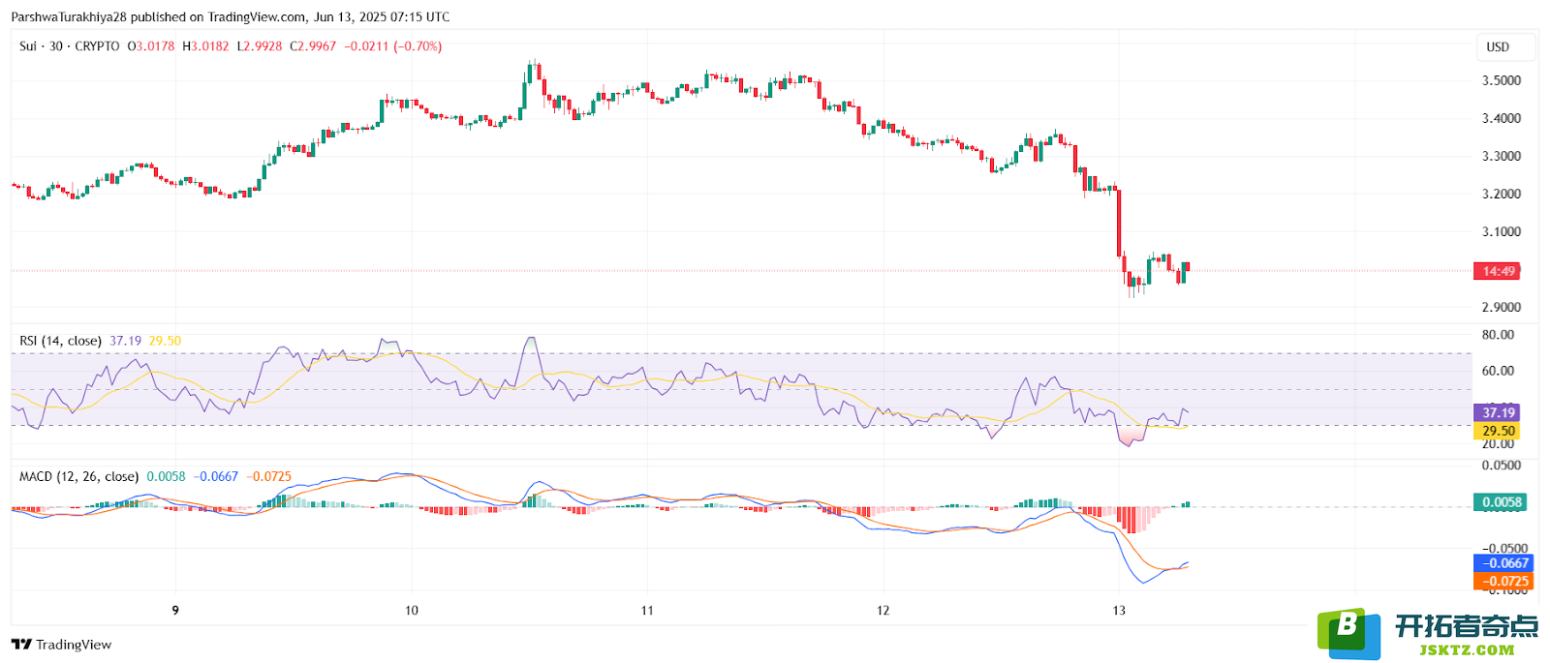Click date marker 13 on time axis
Image resolution: width=1550 pixels, height=663 pixels.
1119,611
